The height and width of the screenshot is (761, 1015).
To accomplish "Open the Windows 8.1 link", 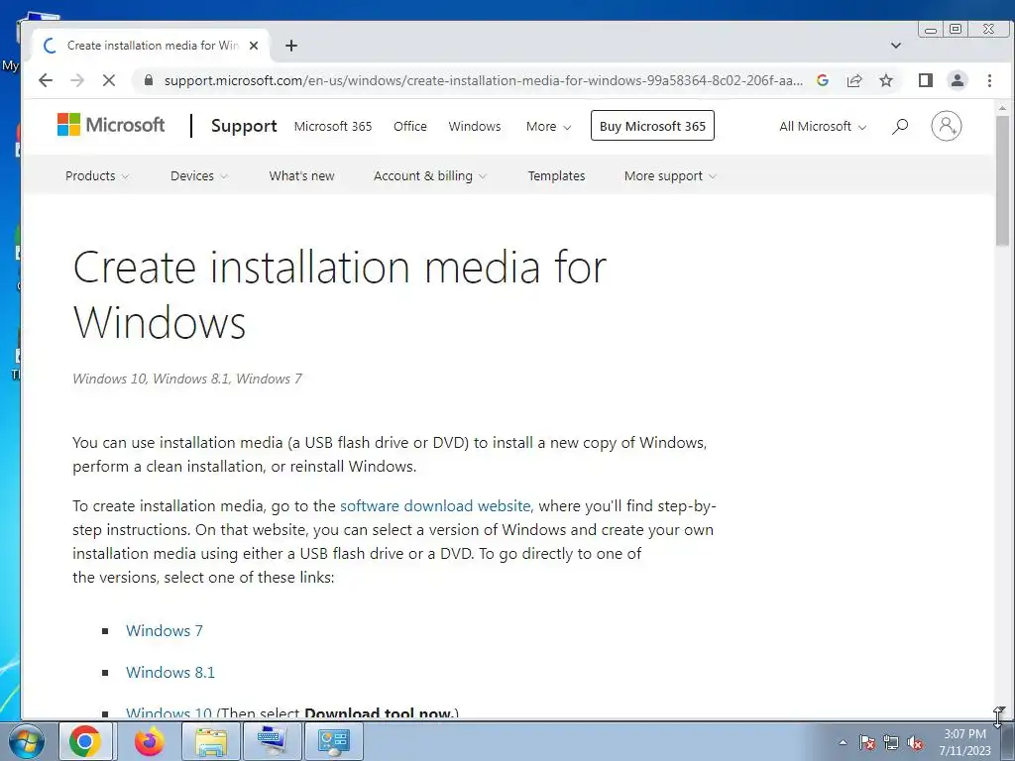I will click(170, 672).
